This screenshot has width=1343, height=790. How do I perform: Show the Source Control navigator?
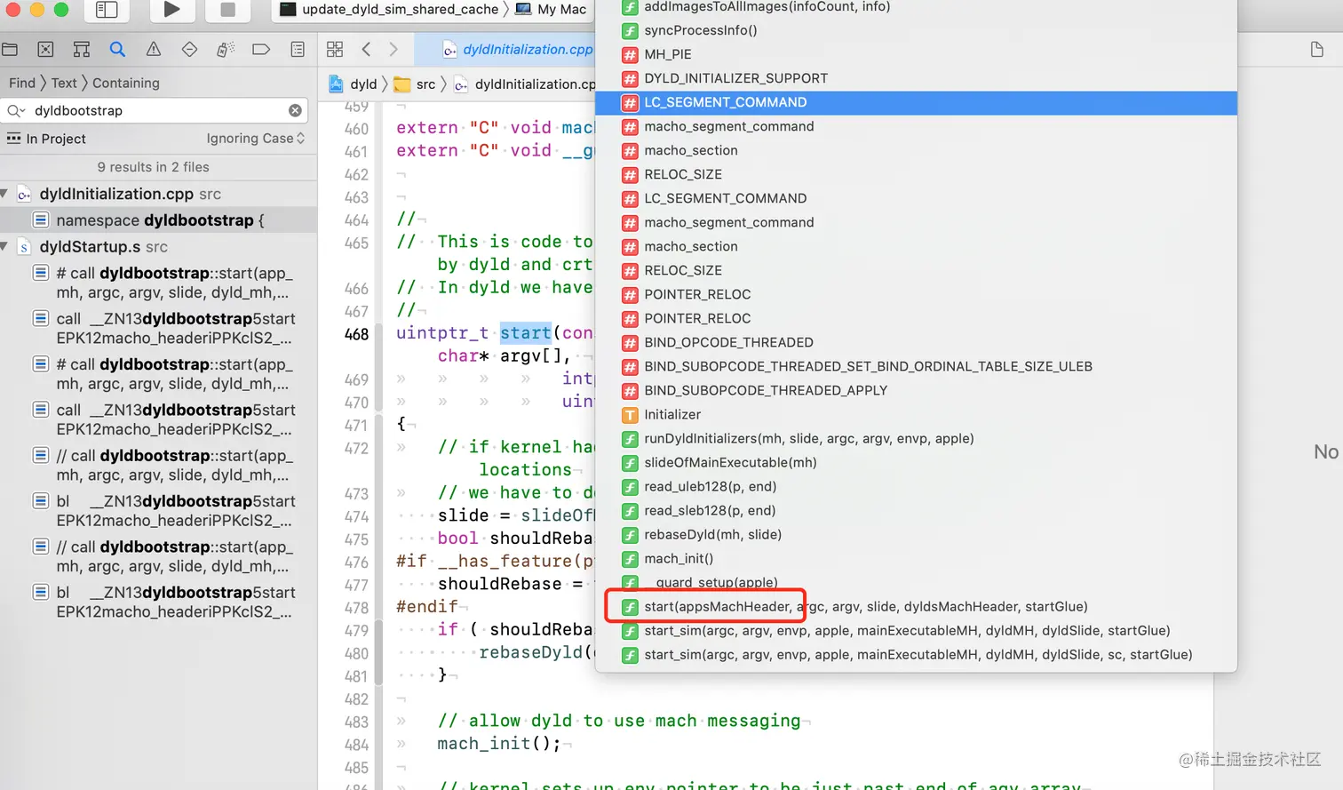(45, 50)
